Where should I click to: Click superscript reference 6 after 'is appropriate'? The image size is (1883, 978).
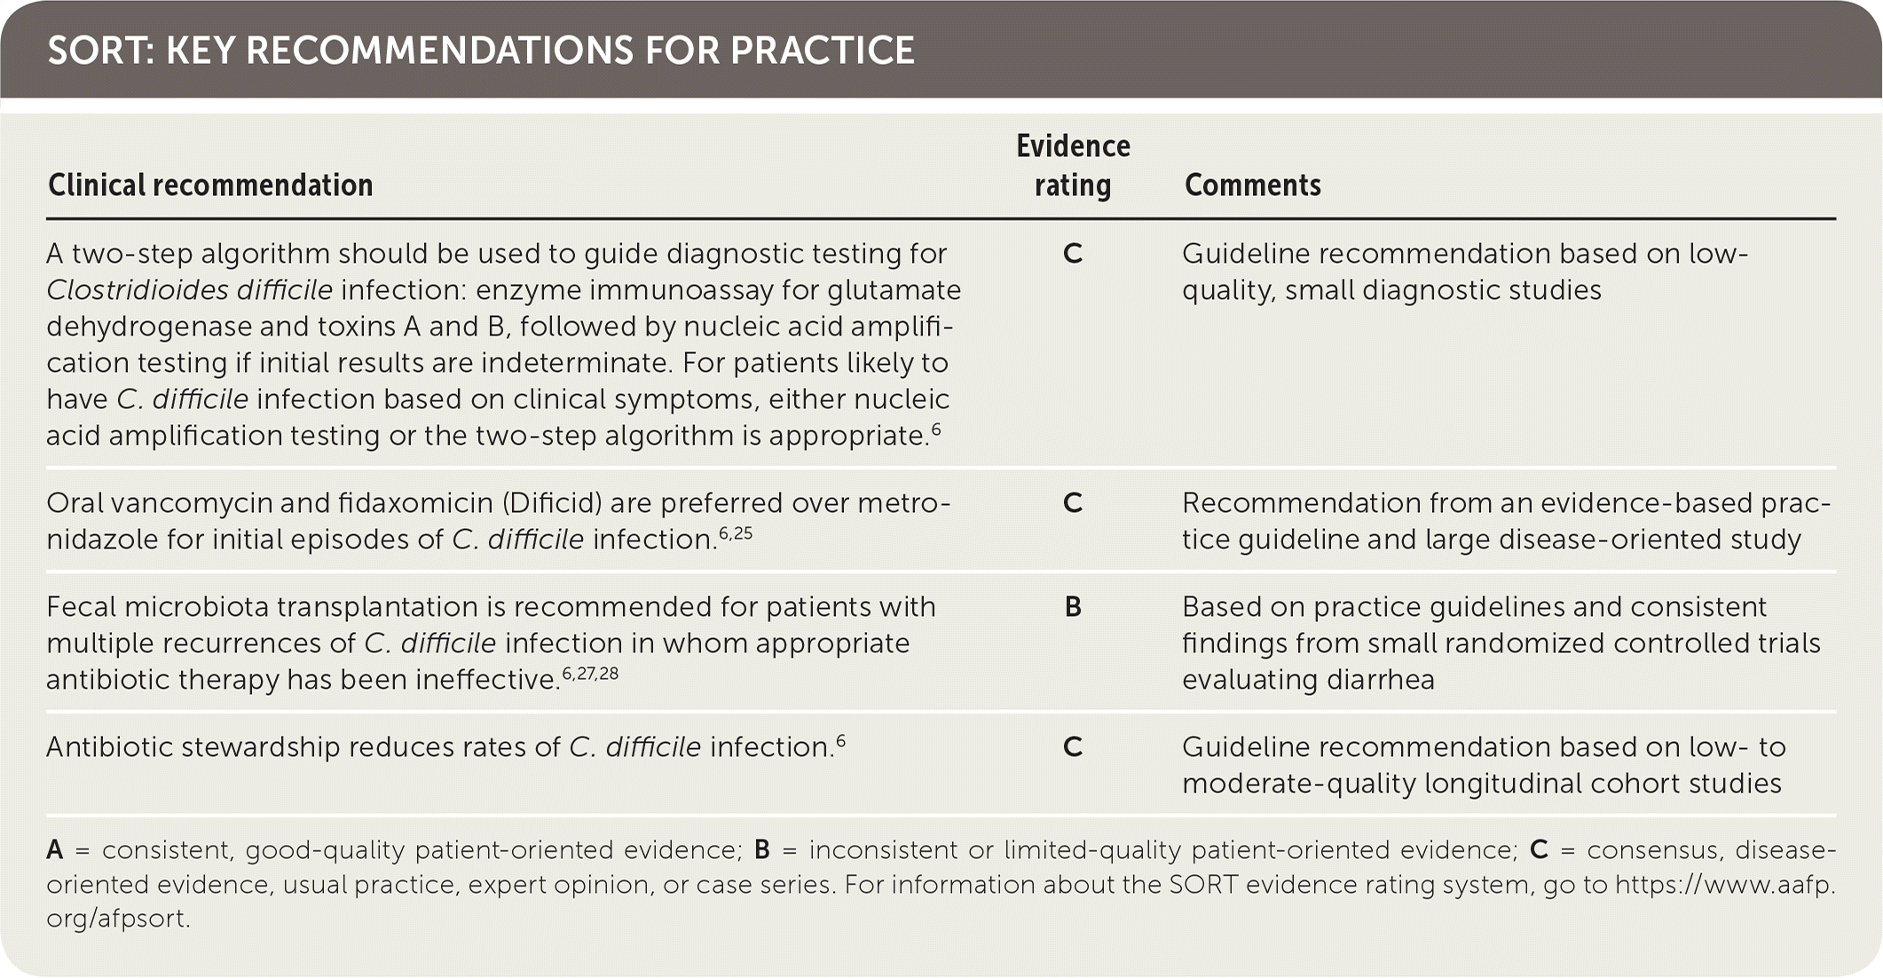point(936,430)
